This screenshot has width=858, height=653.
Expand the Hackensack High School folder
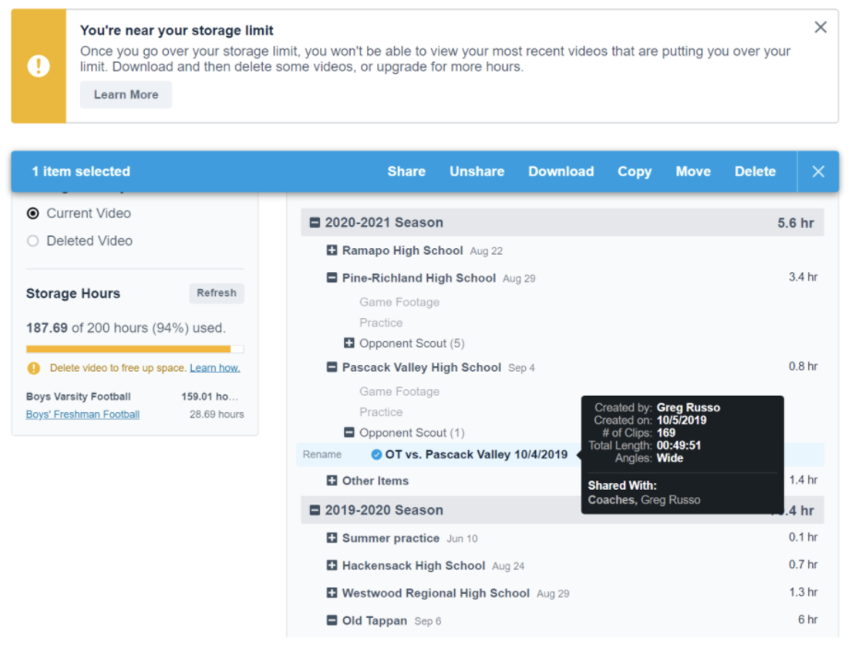332,566
